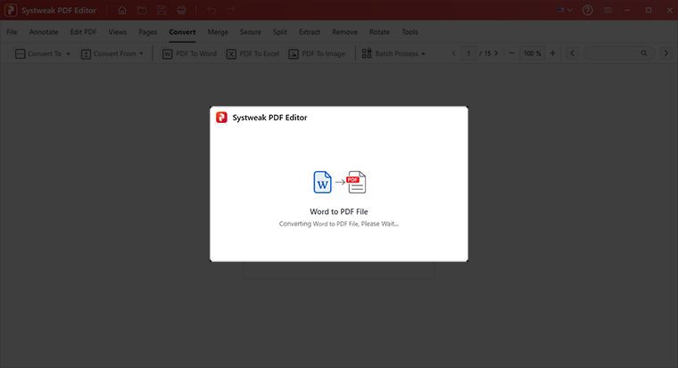Click the PDF To Image button
The image size is (678, 368).
tap(317, 53)
